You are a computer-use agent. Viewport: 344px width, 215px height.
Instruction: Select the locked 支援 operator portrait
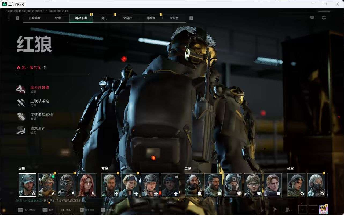(x=170, y=185)
